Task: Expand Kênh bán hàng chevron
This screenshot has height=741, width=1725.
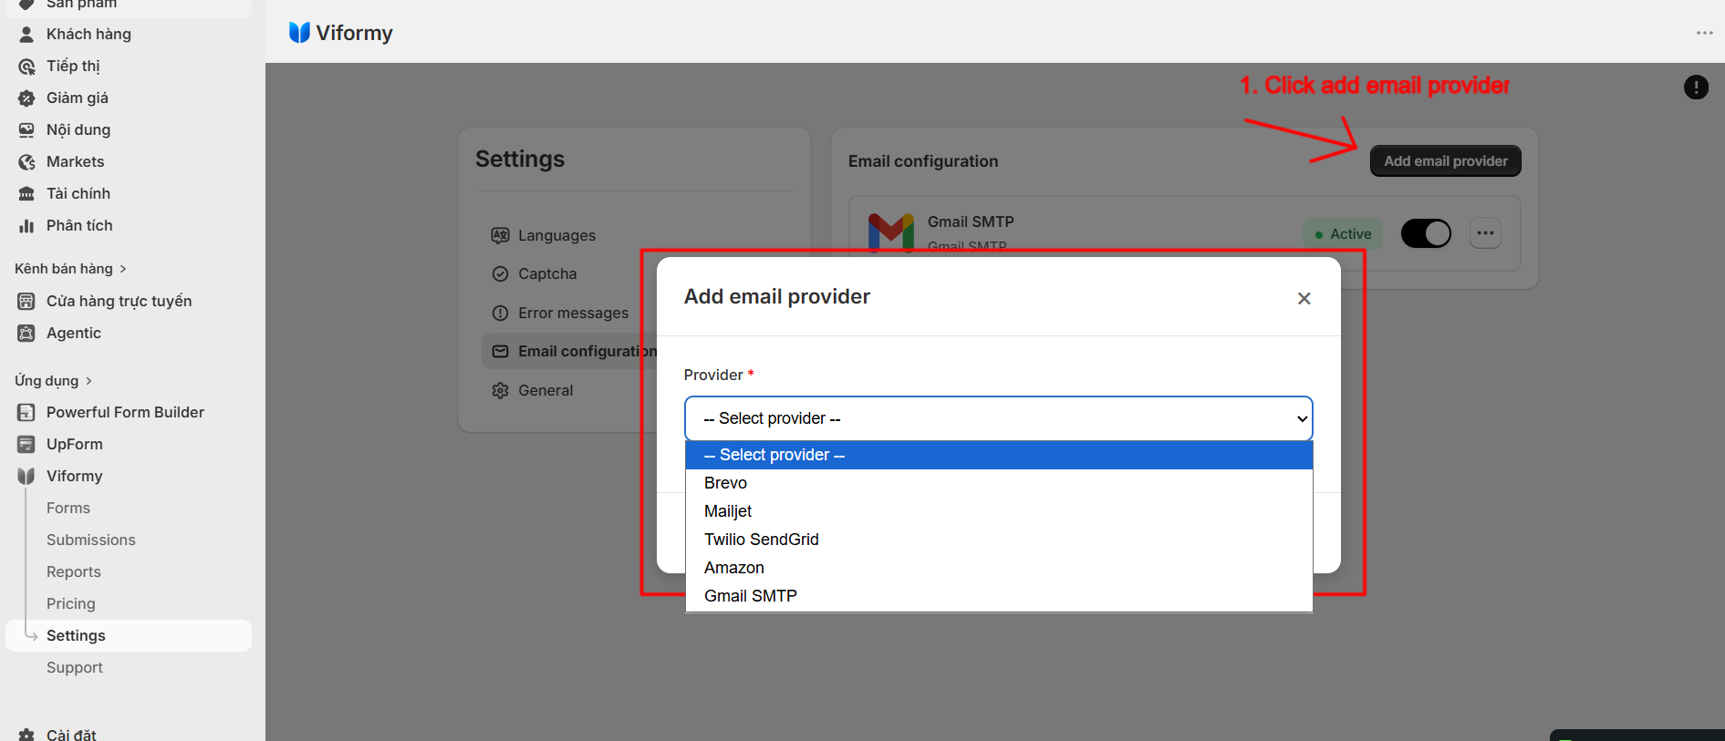Action: pos(123,269)
